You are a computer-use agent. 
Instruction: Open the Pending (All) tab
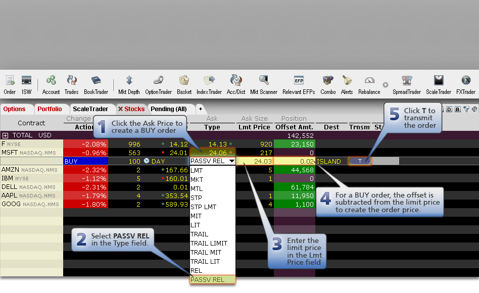point(169,109)
